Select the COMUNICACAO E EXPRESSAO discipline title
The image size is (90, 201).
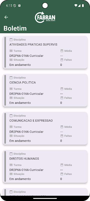click(31, 121)
